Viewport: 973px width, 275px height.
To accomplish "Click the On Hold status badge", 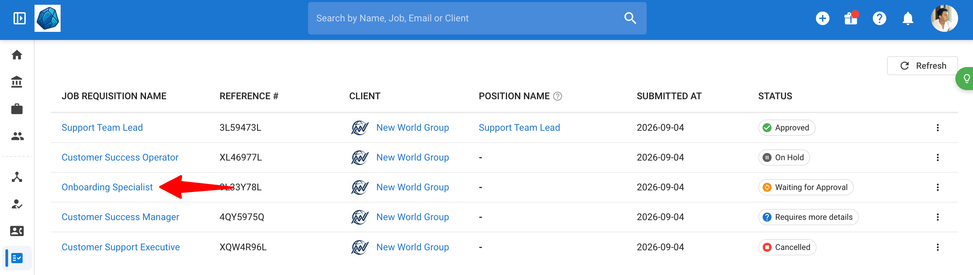I will (784, 157).
